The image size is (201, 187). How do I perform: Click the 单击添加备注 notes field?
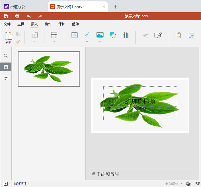[105, 174]
